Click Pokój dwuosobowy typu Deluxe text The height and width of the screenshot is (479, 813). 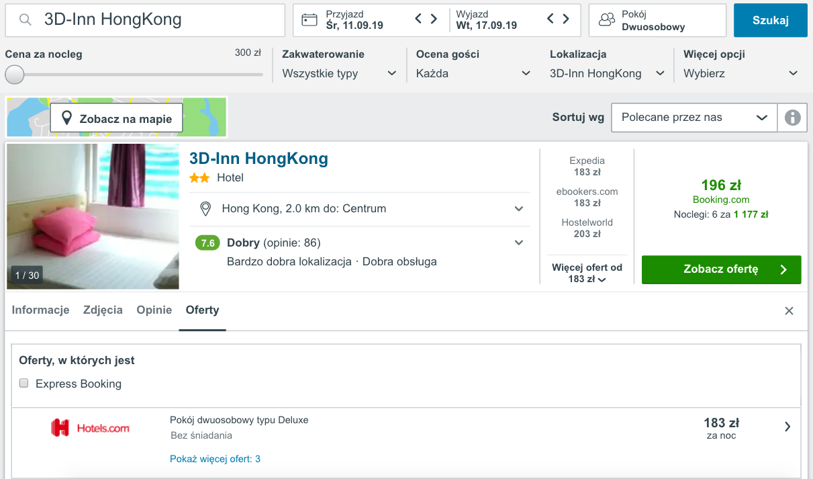239,420
